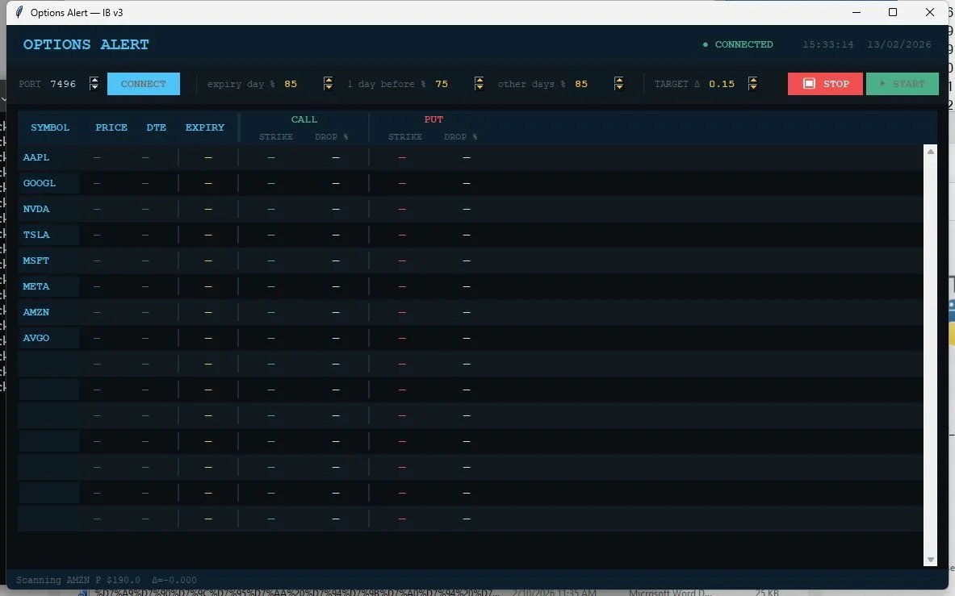Lower TARGET Δ value with down arrow
The image size is (955, 596).
pos(753,87)
